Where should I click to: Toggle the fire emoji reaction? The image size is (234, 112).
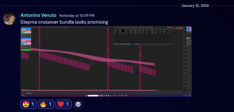coord(46,104)
